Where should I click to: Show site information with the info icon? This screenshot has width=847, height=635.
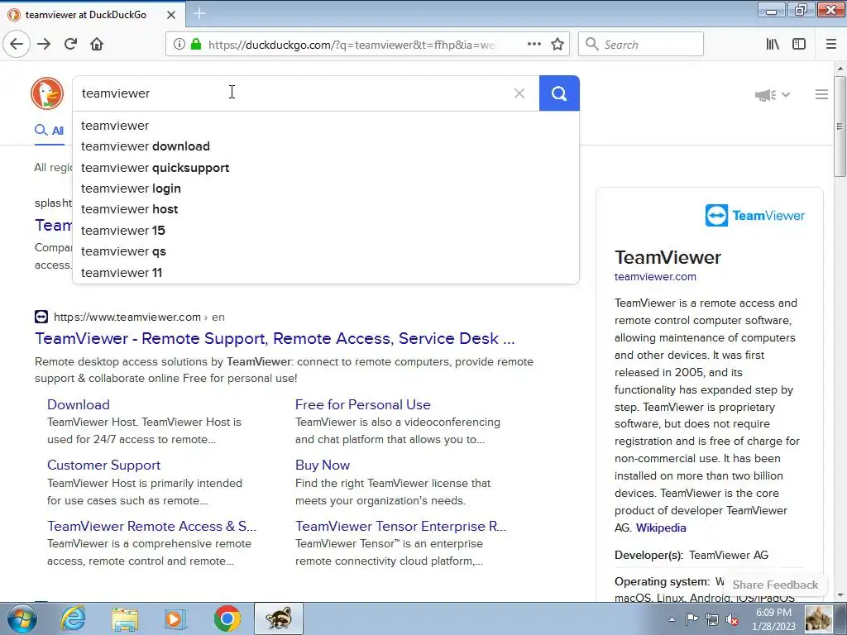click(179, 45)
